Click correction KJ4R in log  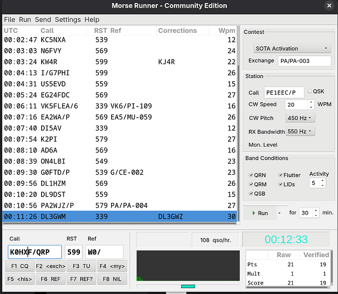tap(166, 62)
